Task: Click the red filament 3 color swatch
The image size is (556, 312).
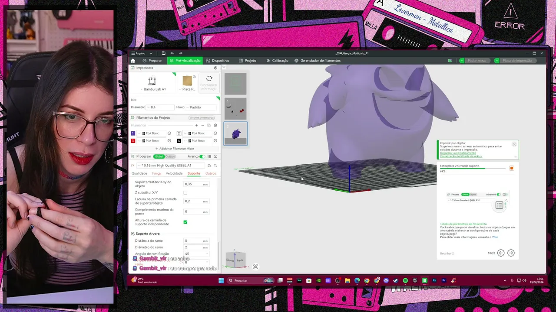Action: (133, 141)
